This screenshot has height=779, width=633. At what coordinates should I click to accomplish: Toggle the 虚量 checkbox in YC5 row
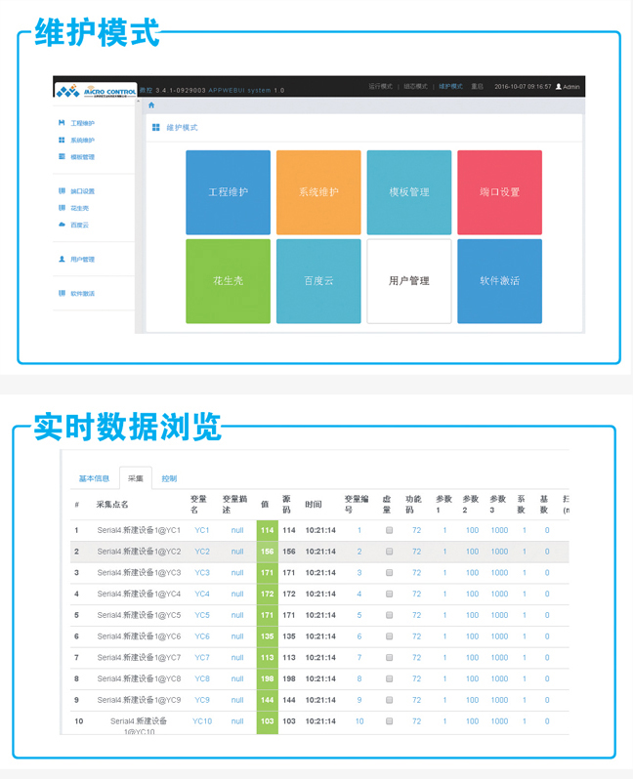(389, 616)
